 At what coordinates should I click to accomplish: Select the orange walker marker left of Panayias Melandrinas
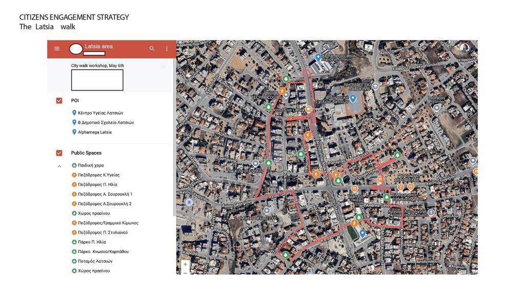coord(335,174)
